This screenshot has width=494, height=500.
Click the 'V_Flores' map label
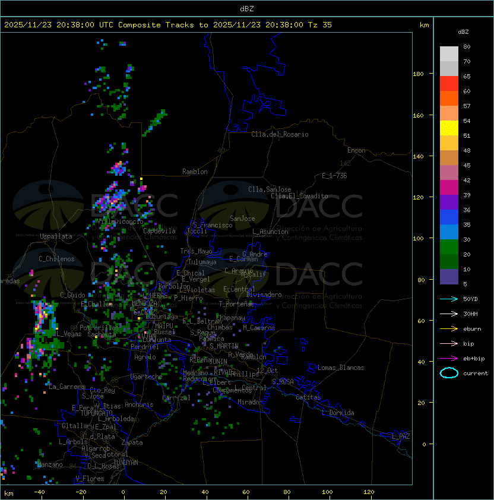click(90, 479)
